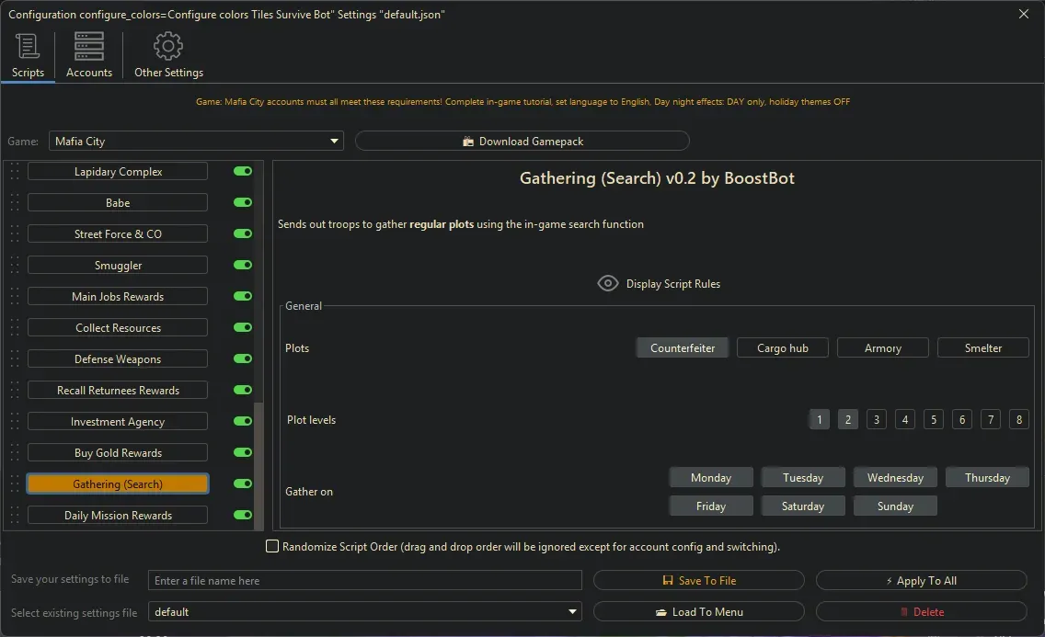This screenshot has height=637, width=1045.
Task: Click the trash icon on the Delete button
Action: 905,611
